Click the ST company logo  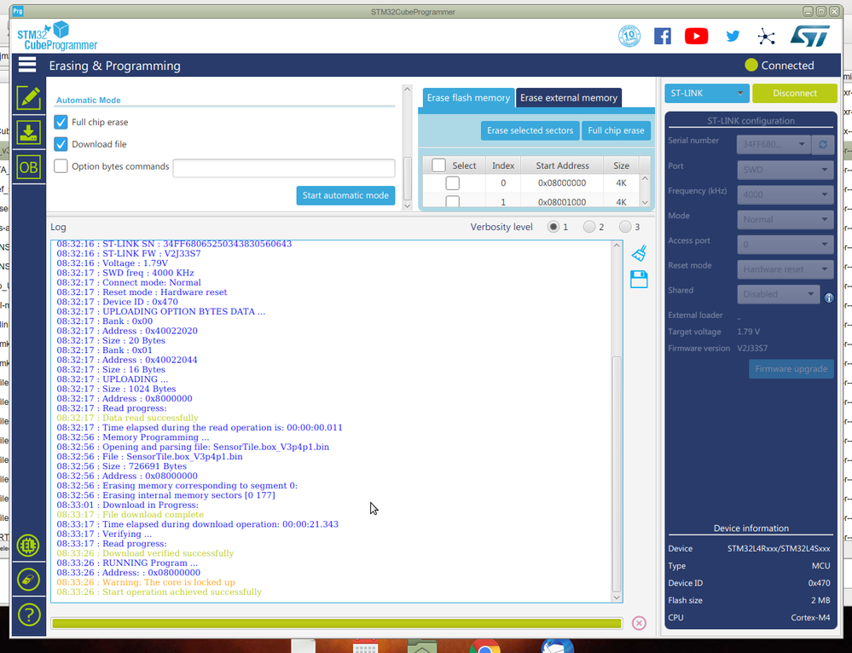pos(809,36)
